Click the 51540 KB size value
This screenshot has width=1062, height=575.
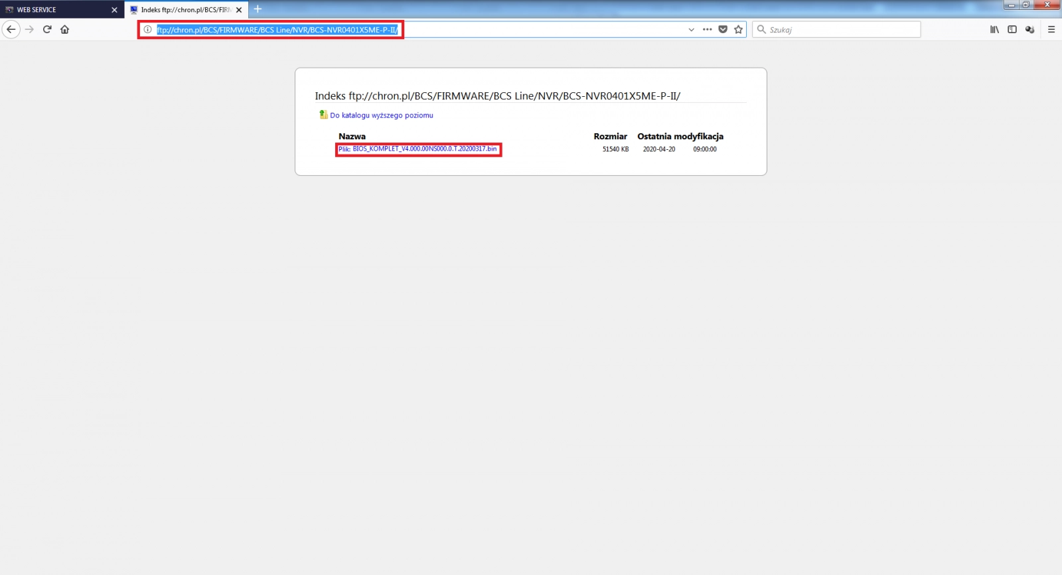click(615, 149)
